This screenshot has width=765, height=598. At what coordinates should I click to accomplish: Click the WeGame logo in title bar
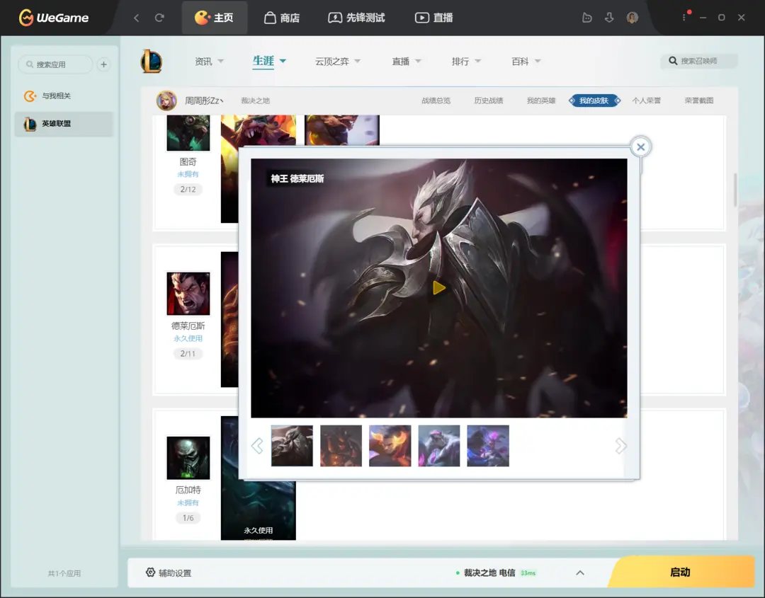(x=54, y=18)
